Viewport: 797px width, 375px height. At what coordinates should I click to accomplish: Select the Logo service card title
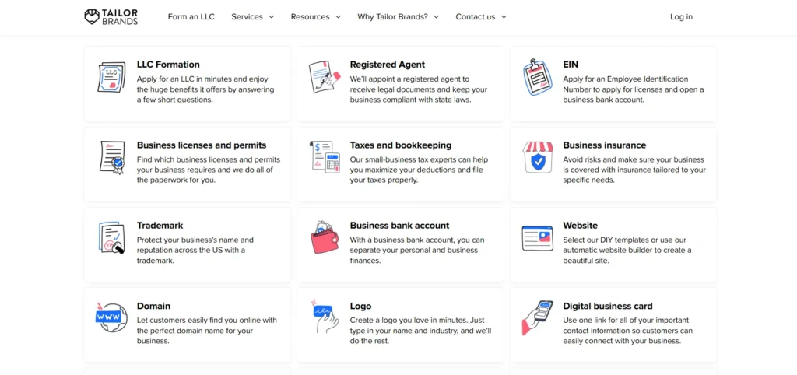(x=360, y=306)
